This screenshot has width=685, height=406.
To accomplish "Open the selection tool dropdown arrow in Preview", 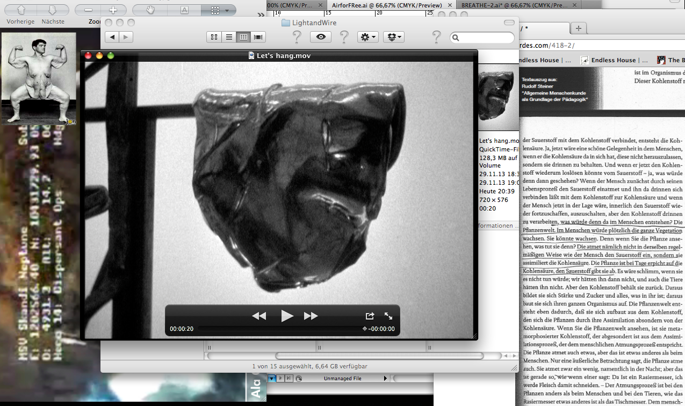I will click(228, 10).
